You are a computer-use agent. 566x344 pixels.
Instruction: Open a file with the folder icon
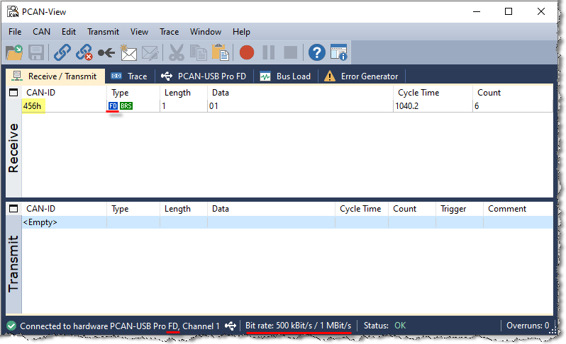[x=14, y=52]
